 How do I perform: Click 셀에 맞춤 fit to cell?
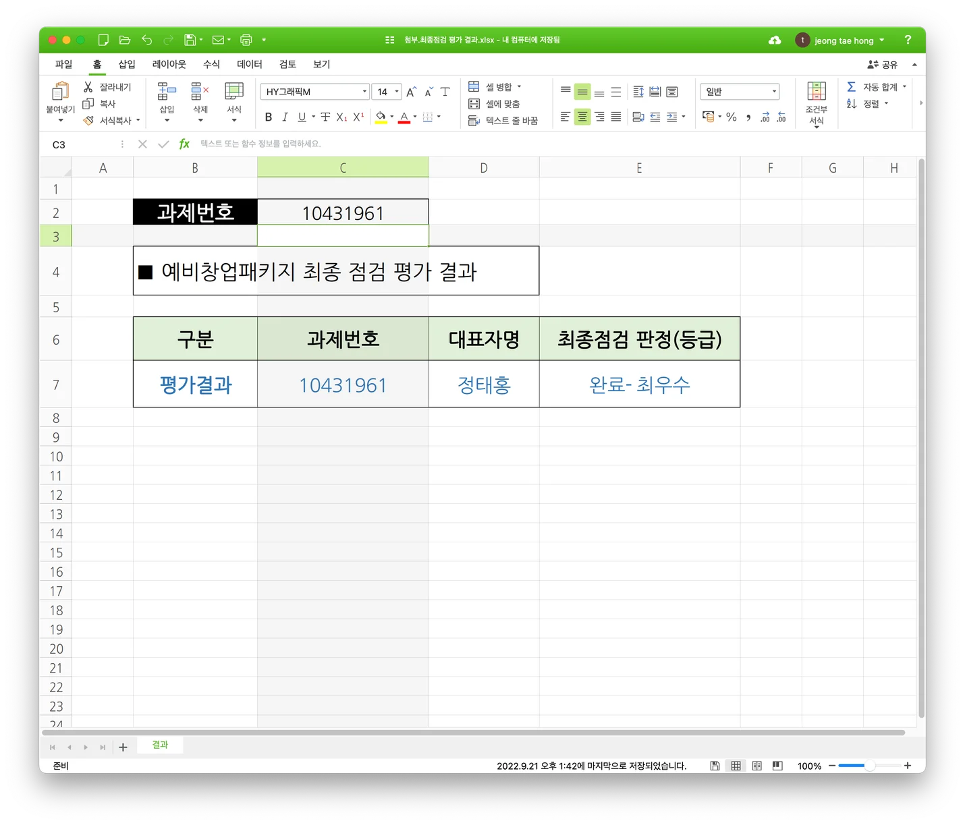494,104
